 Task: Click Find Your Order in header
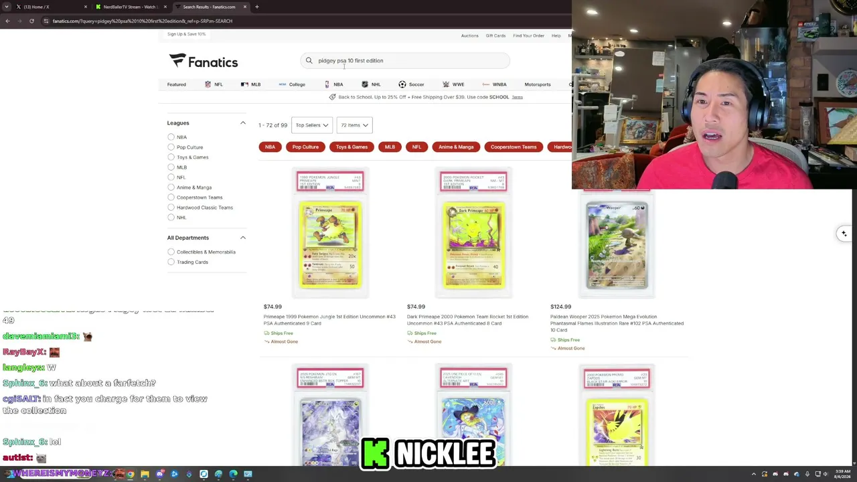529,35
